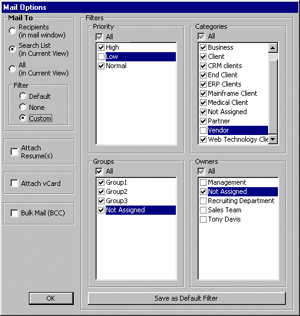Check the Management owner checkbox
The image size is (300, 316).
point(203,182)
